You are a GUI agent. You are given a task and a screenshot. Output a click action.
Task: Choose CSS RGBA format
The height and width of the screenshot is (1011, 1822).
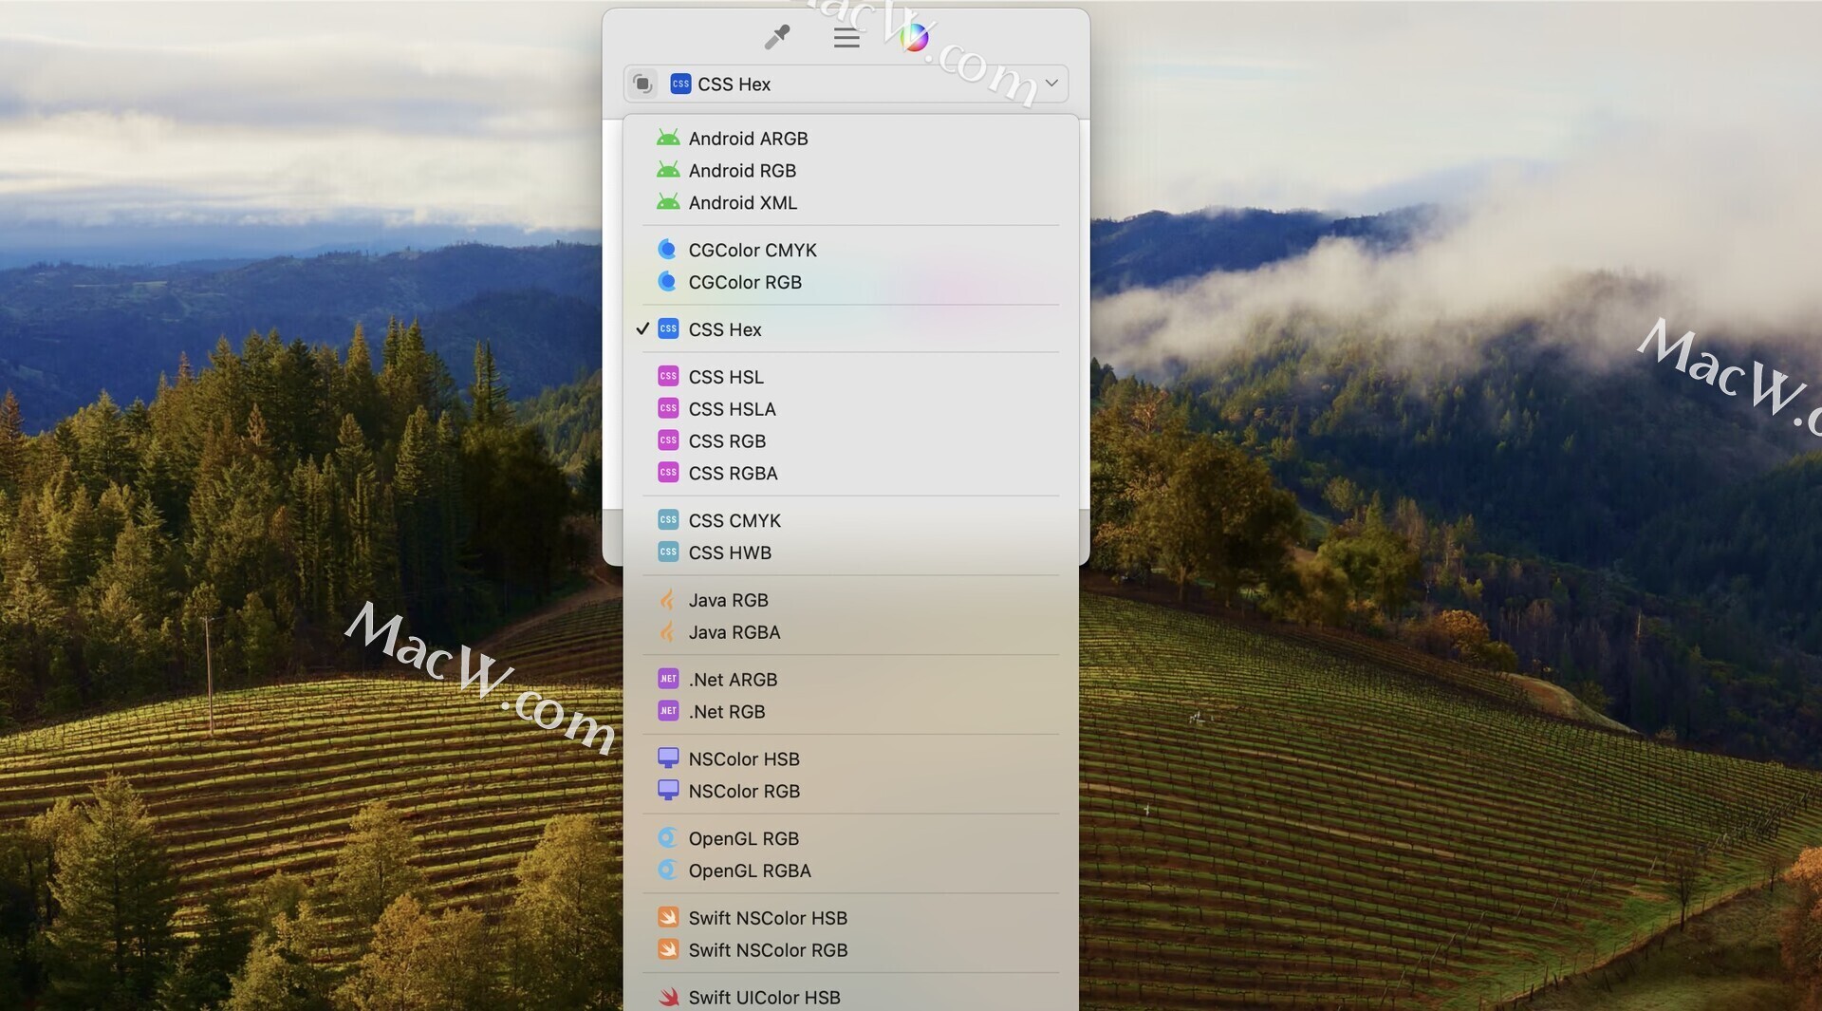(850, 474)
